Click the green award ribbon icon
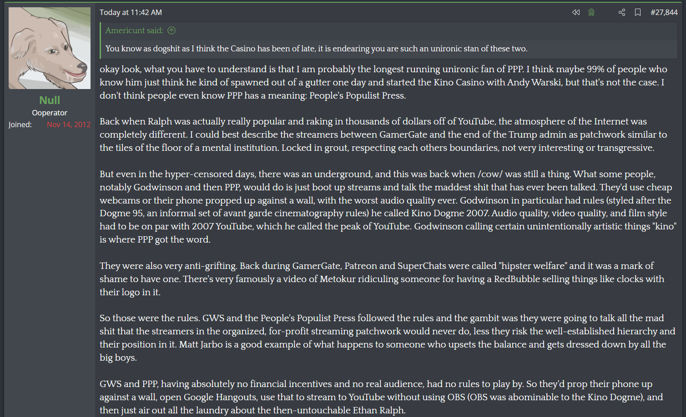This screenshot has width=686, height=417. pyautogui.click(x=591, y=12)
